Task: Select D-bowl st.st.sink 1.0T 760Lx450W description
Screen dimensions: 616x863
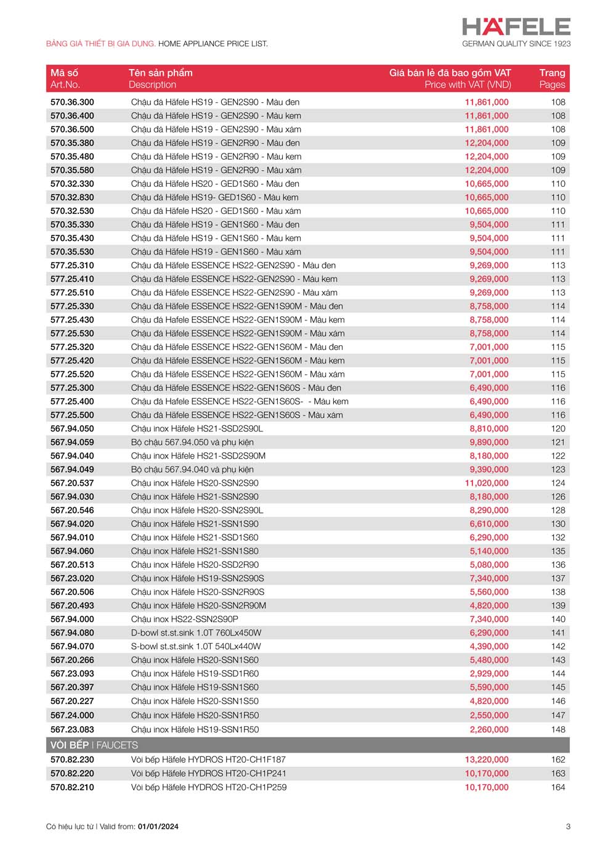Action: coord(196,633)
